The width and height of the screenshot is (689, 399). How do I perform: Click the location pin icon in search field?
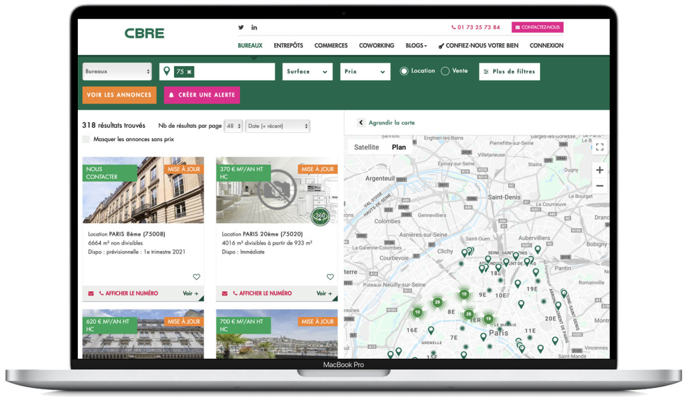167,71
